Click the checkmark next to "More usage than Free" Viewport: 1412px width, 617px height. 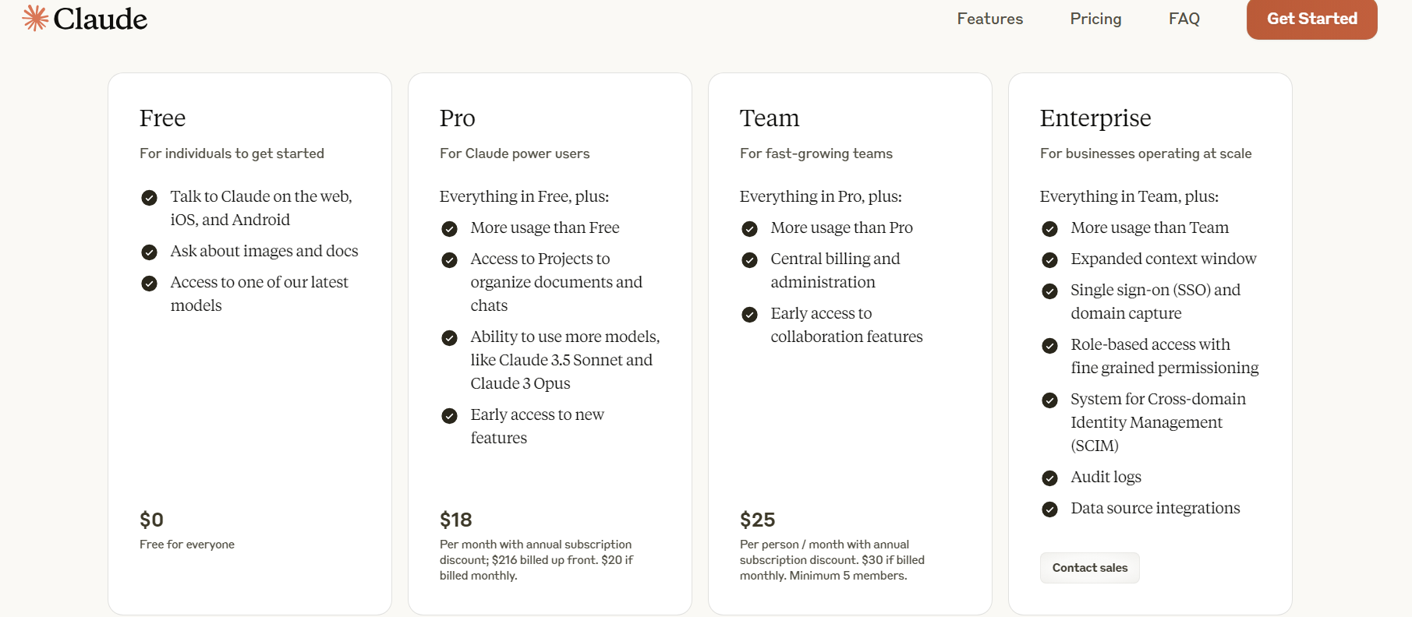pyautogui.click(x=449, y=229)
